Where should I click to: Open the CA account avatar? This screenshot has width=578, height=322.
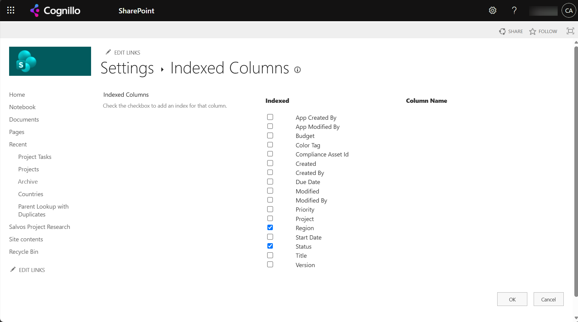[x=569, y=11]
